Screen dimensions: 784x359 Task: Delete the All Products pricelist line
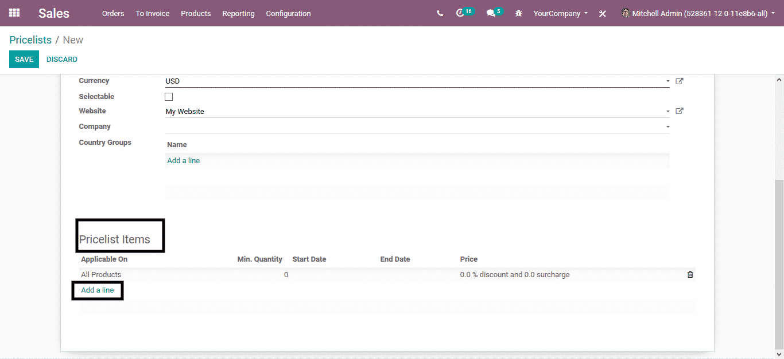[690, 275]
